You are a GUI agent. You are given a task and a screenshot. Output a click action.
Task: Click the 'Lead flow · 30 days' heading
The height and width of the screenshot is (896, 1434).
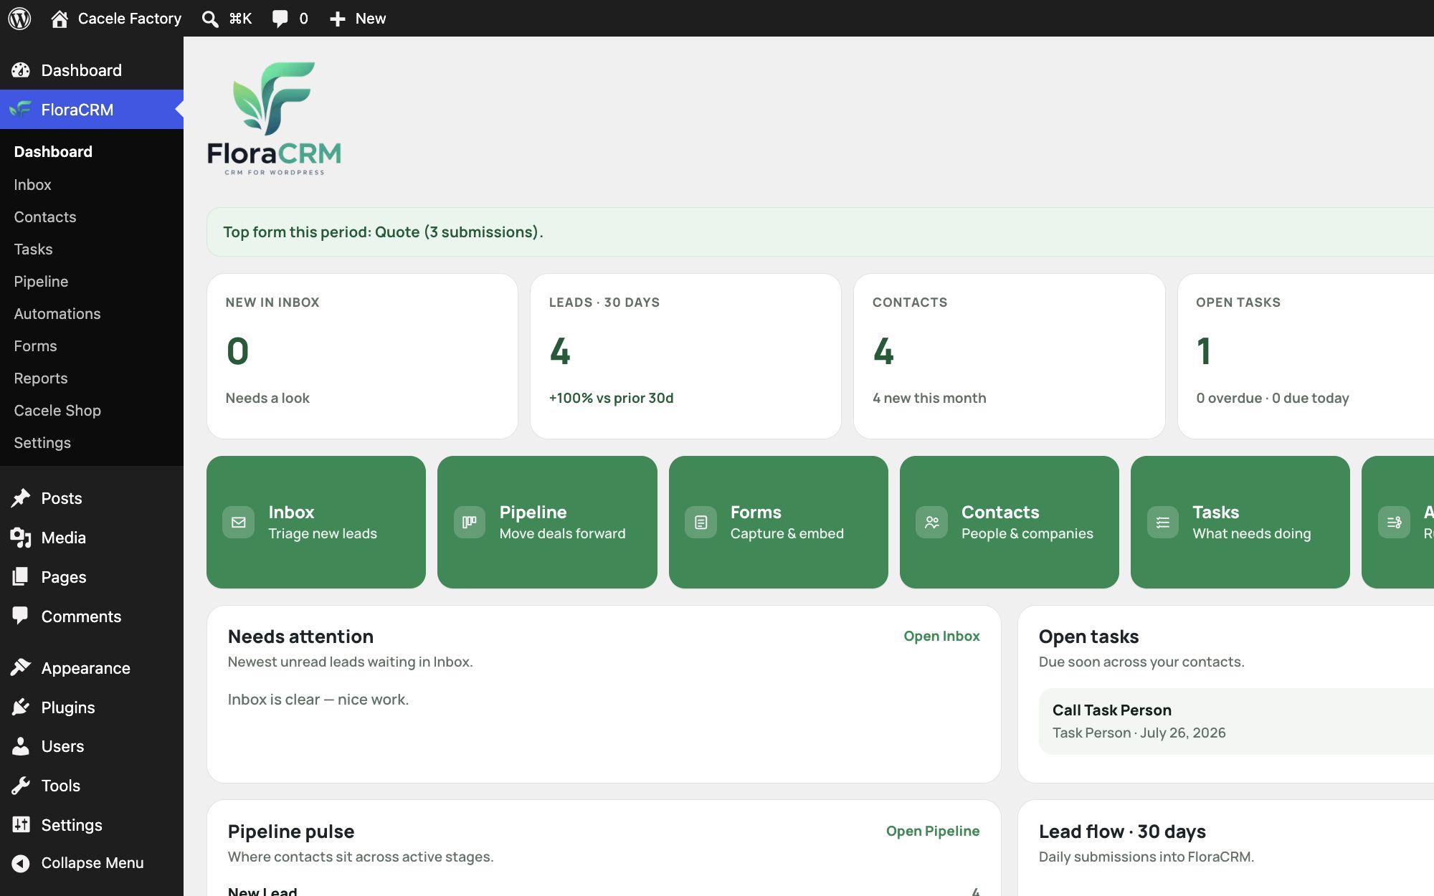pyautogui.click(x=1122, y=831)
